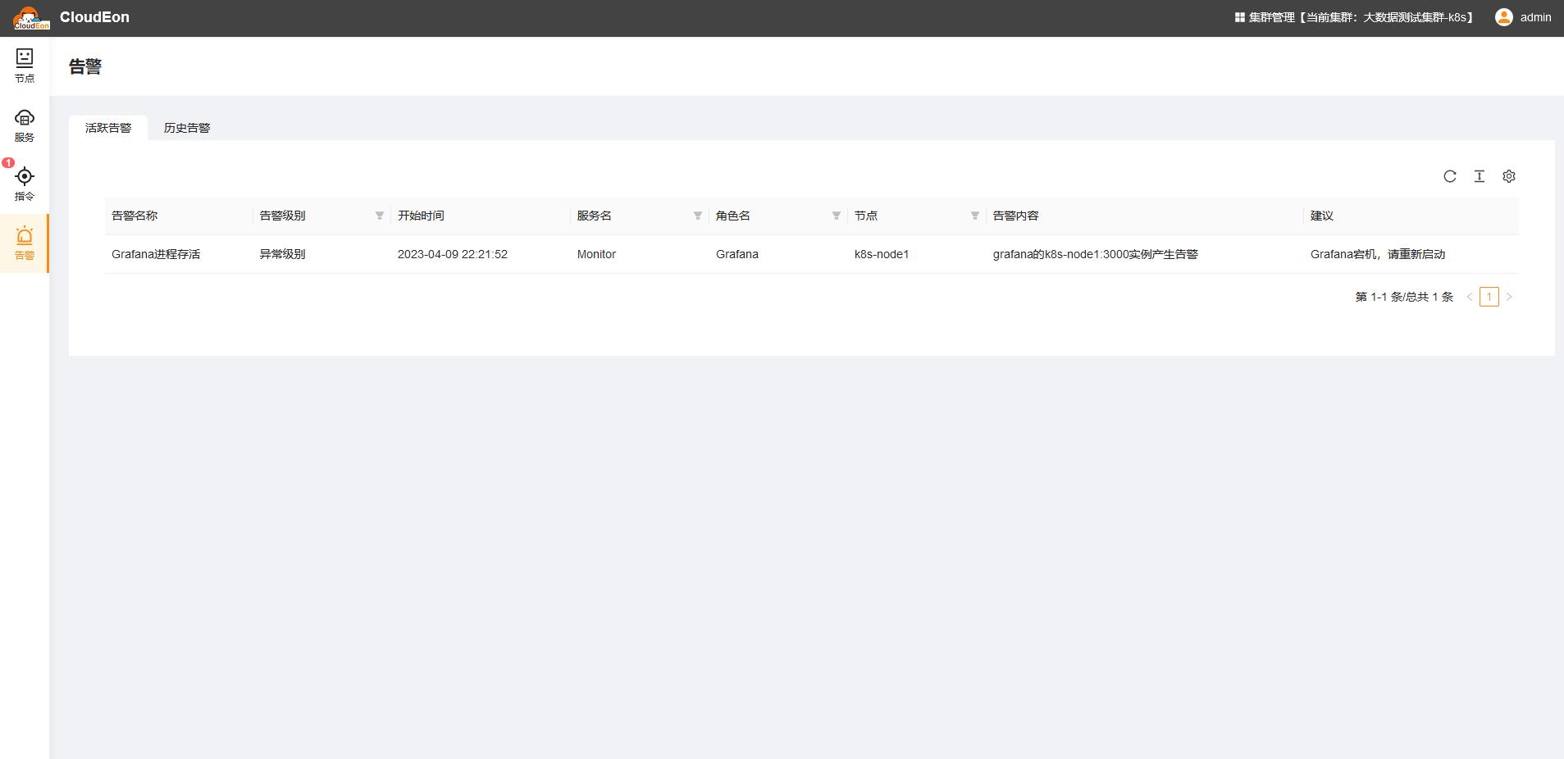This screenshot has width=1564, height=759.
Task: Click the 第 1-1 条/总共 1 条 total text
Action: [x=1404, y=297]
